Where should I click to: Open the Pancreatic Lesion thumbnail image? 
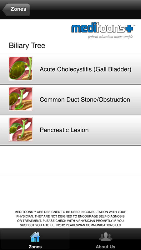pyautogui.click(x=21, y=129)
